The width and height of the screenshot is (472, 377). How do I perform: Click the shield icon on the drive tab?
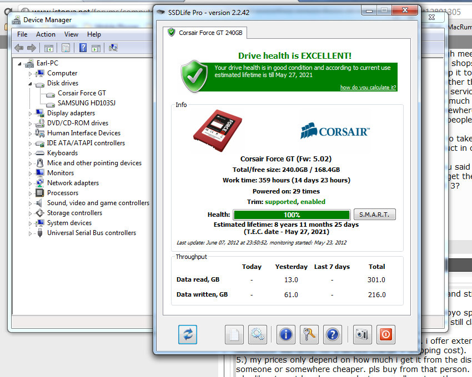172,32
